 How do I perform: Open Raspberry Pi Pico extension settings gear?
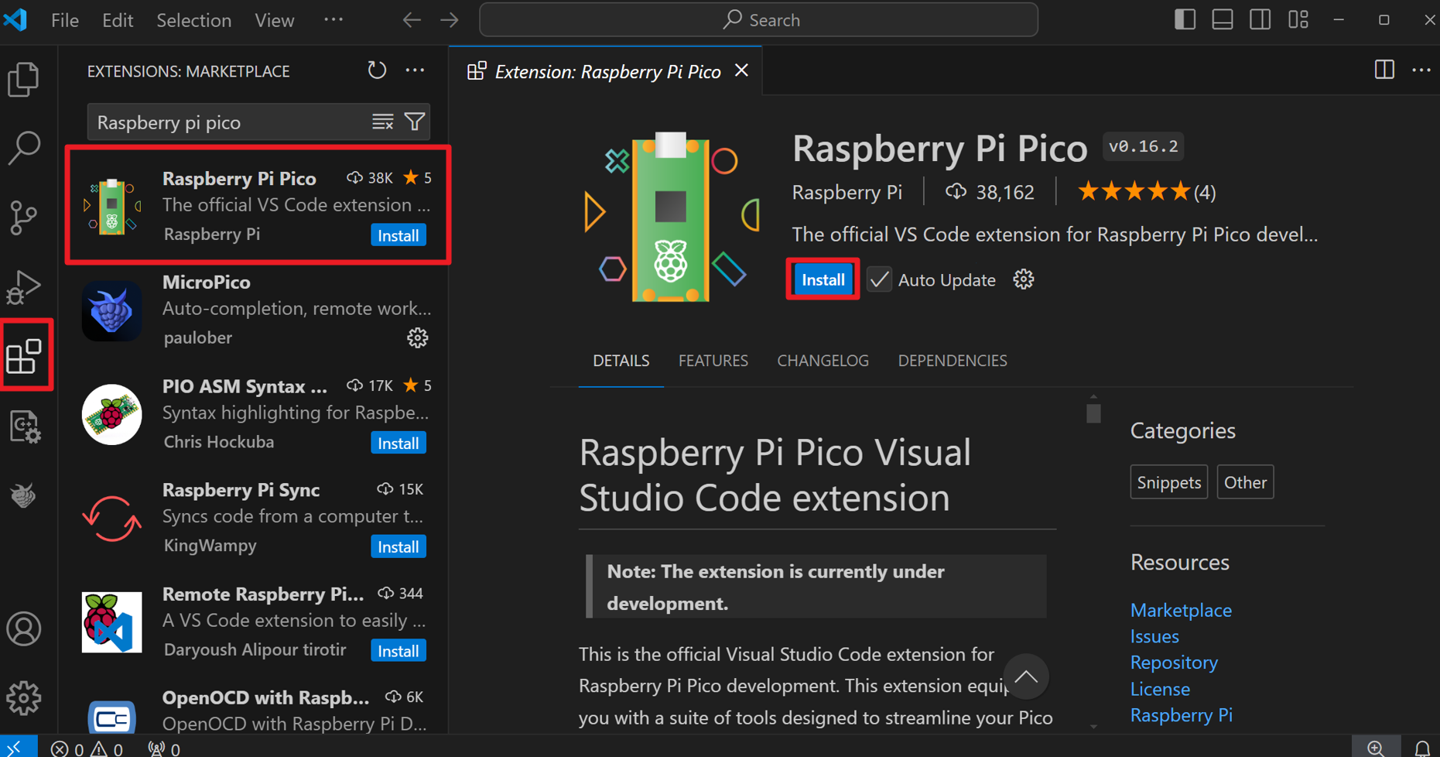coord(1023,279)
